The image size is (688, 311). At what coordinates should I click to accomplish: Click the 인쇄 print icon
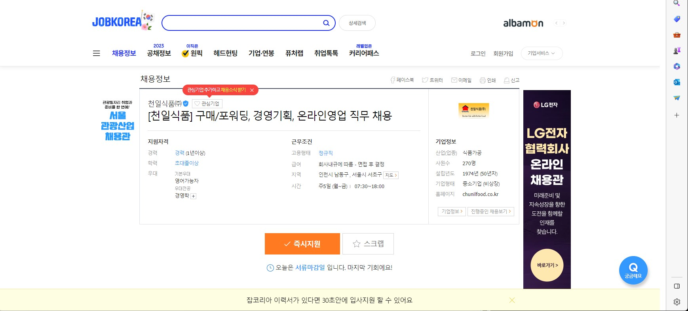[488, 80]
